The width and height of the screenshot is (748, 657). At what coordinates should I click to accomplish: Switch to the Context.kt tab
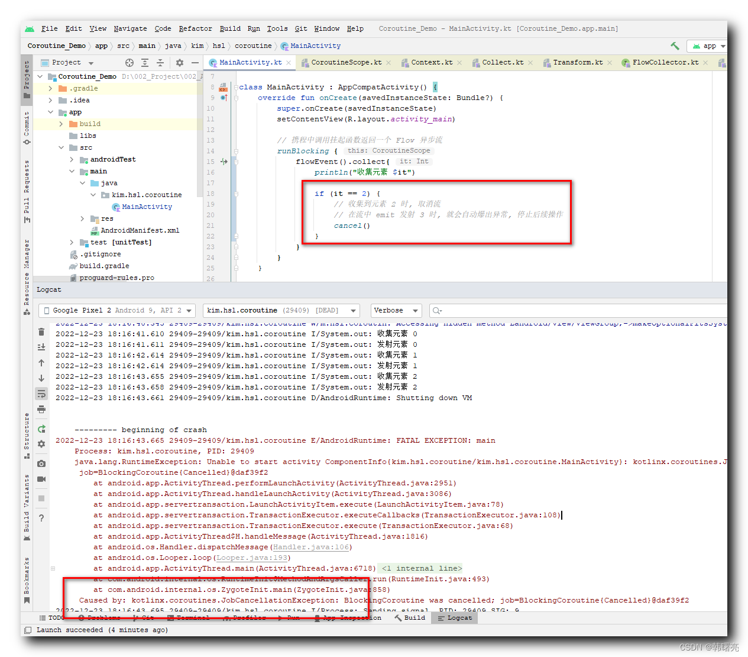pyautogui.click(x=432, y=62)
